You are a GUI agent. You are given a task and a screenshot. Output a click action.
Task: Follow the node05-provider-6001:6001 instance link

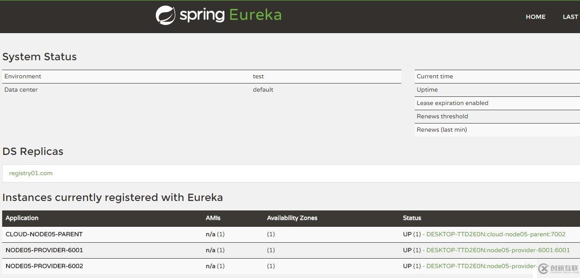click(498, 250)
